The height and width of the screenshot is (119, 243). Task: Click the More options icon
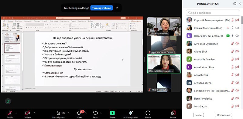[148, 113]
